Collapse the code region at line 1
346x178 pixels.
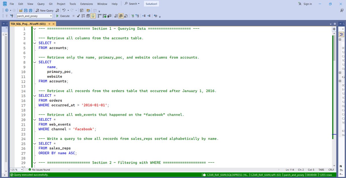pos(35,29)
